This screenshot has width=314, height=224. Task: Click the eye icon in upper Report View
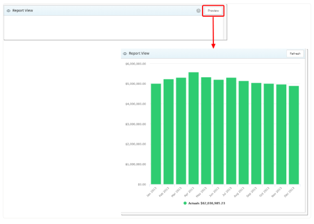tap(8, 11)
